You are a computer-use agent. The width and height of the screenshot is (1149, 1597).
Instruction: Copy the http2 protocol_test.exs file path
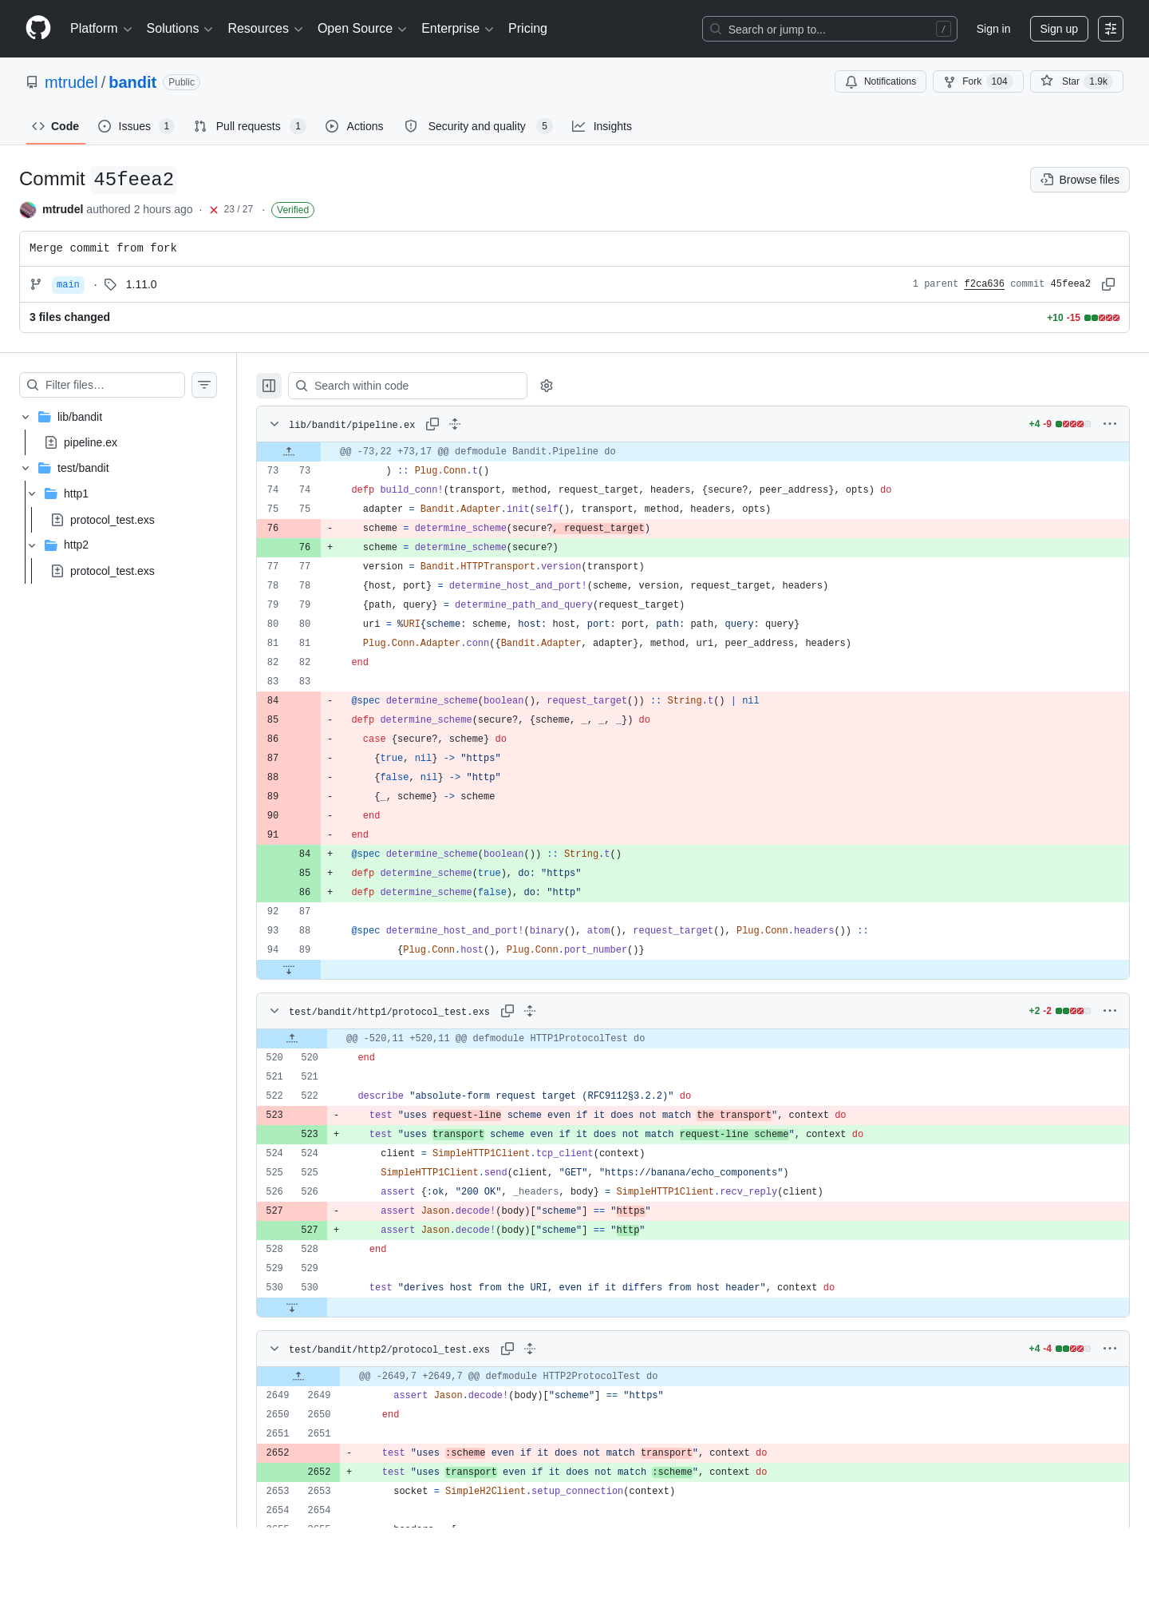507,1349
